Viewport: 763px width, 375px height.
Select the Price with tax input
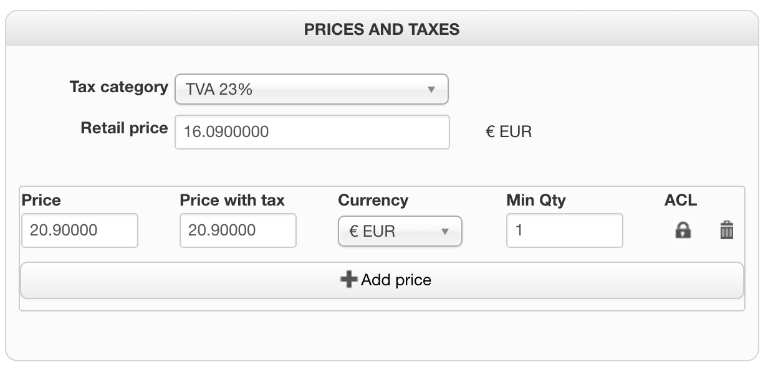(238, 230)
